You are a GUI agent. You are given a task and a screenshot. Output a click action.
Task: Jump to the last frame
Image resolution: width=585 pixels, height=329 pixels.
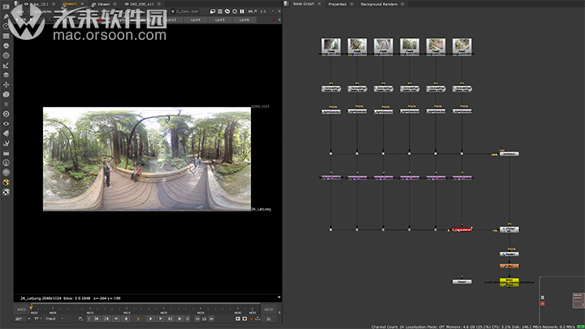tap(180, 319)
